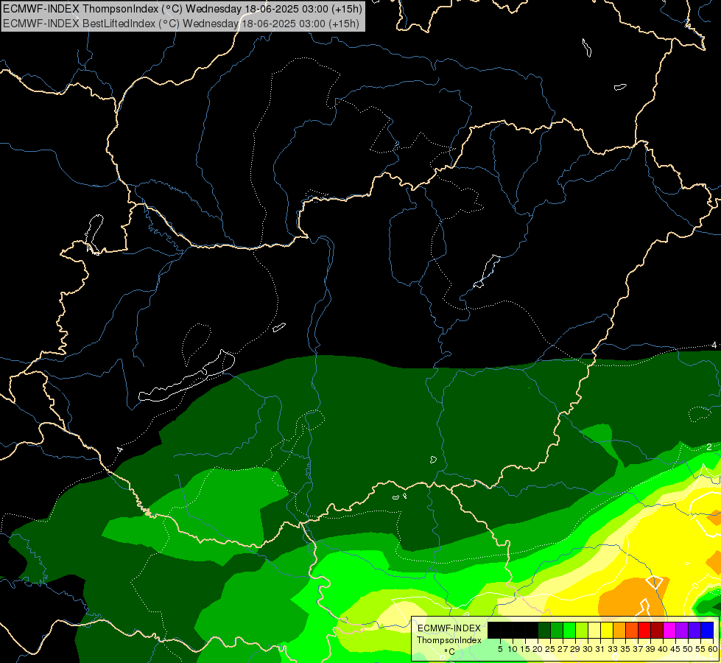Select the dark green 20–25 legend swatch
Screen dimensions: 721x663
coord(544,630)
